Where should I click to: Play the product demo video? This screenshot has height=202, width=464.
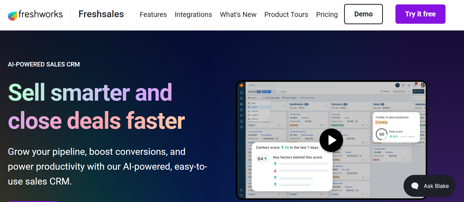(x=331, y=140)
